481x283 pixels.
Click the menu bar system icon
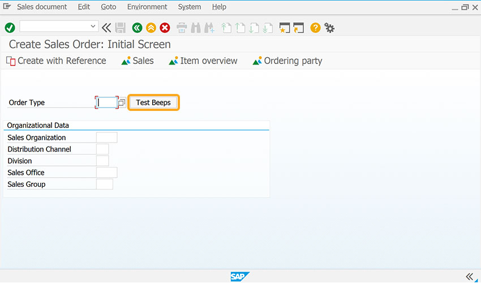pos(7,6)
